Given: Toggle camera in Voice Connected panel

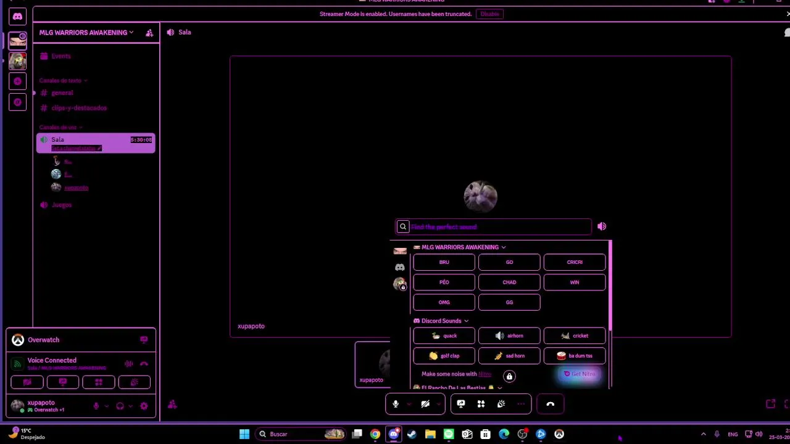Looking at the screenshot, I should click(x=27, y=382).
